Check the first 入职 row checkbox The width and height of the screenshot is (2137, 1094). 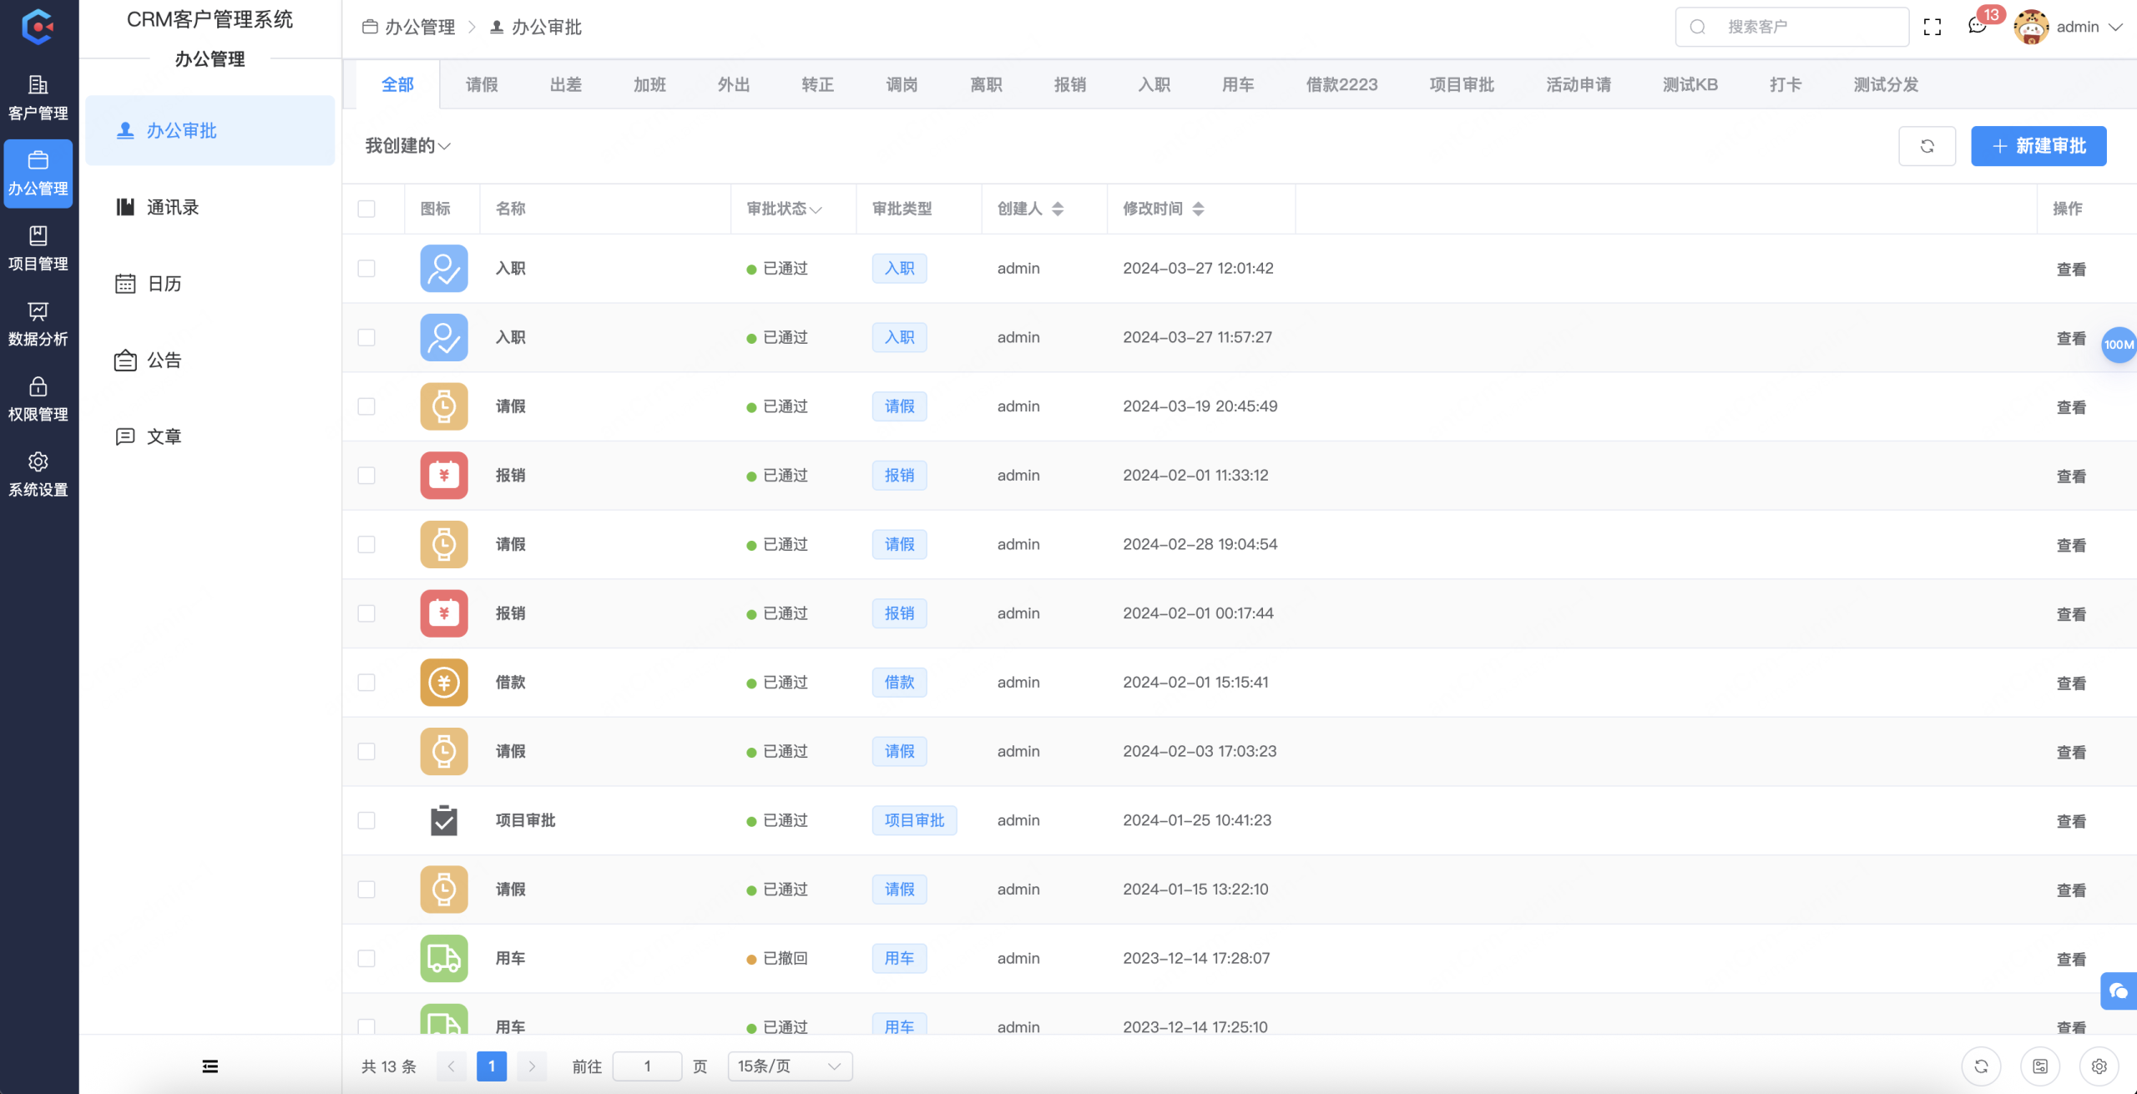coord(366,268)
